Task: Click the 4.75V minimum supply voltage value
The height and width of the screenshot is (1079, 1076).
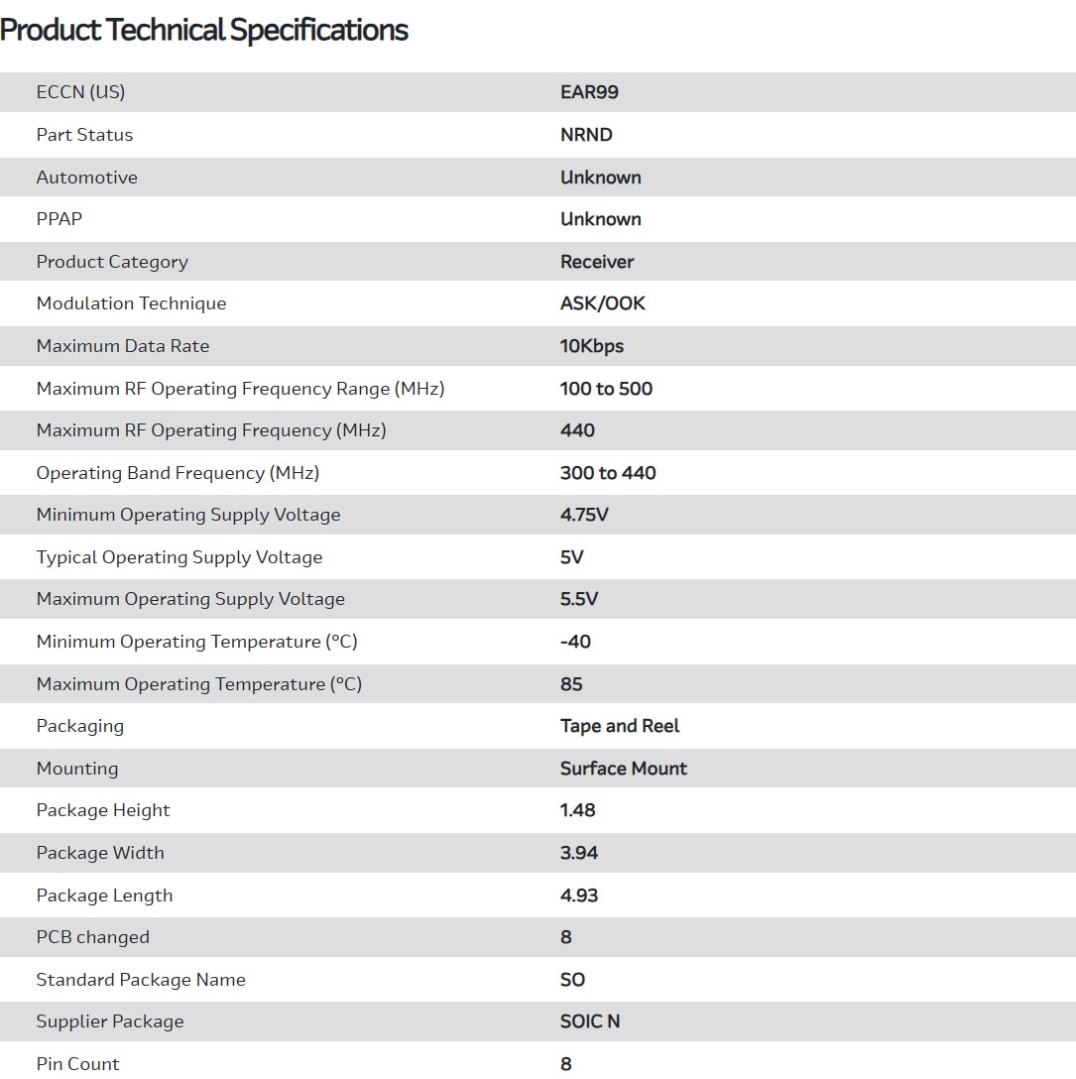Action: [x=586, y=515]
